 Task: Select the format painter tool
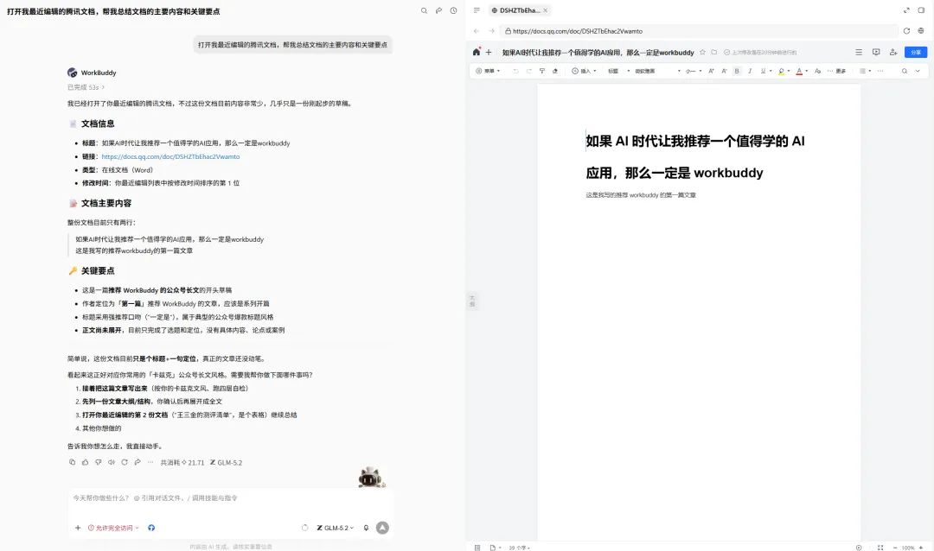pyautogui.click(x=542, y=71)
